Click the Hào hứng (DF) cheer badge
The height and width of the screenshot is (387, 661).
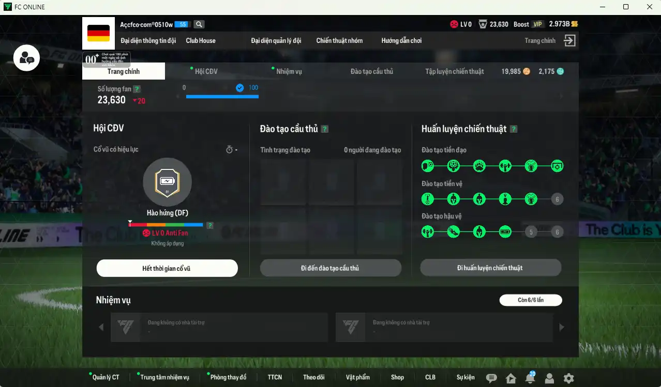click(x=167, y=182)
